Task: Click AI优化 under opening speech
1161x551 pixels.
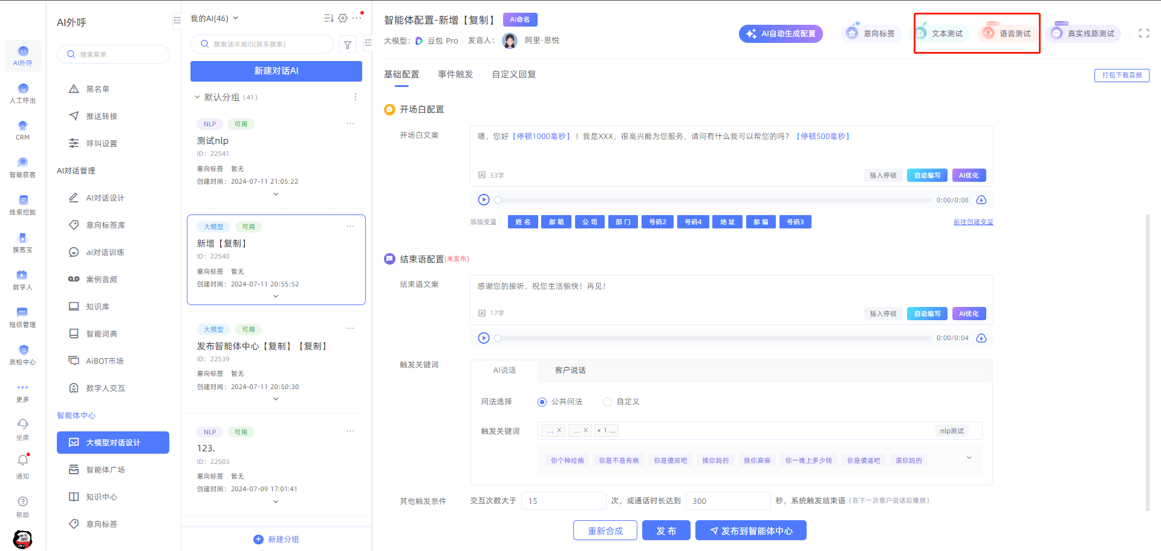Action: tap(969, 175)
